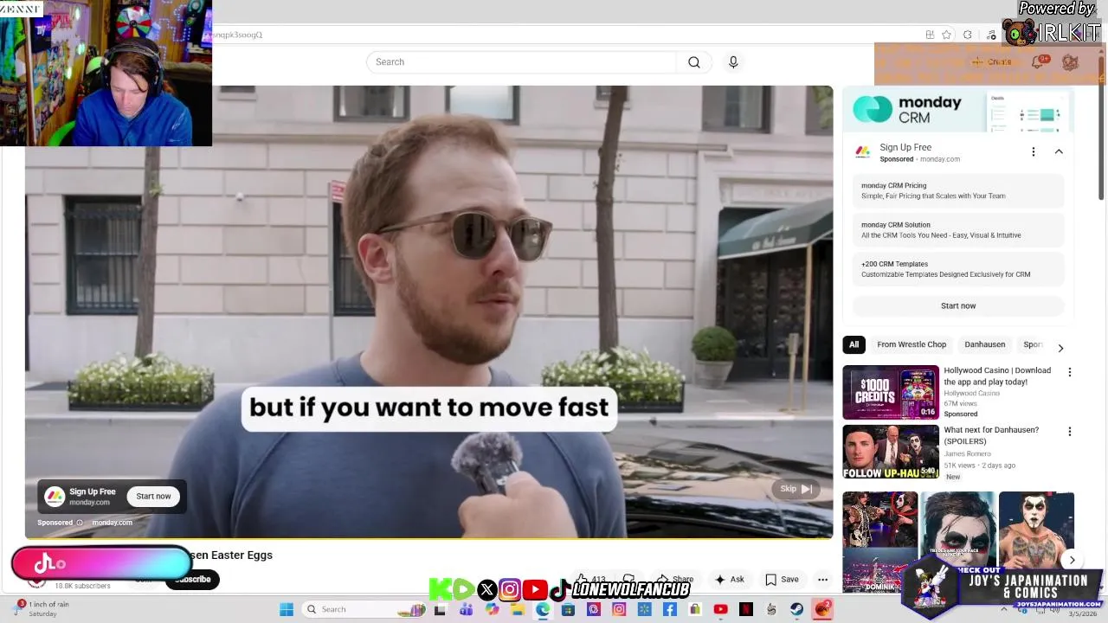This screenshot has width=1108, height=623.
Task: Open menu for Hollywood Casino video
Action: click(1069, 372)
